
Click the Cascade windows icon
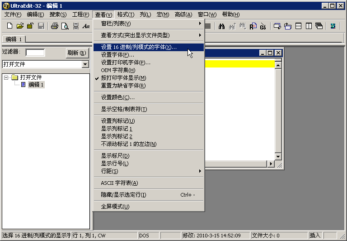pyautogui.click(x=319, y=26)
